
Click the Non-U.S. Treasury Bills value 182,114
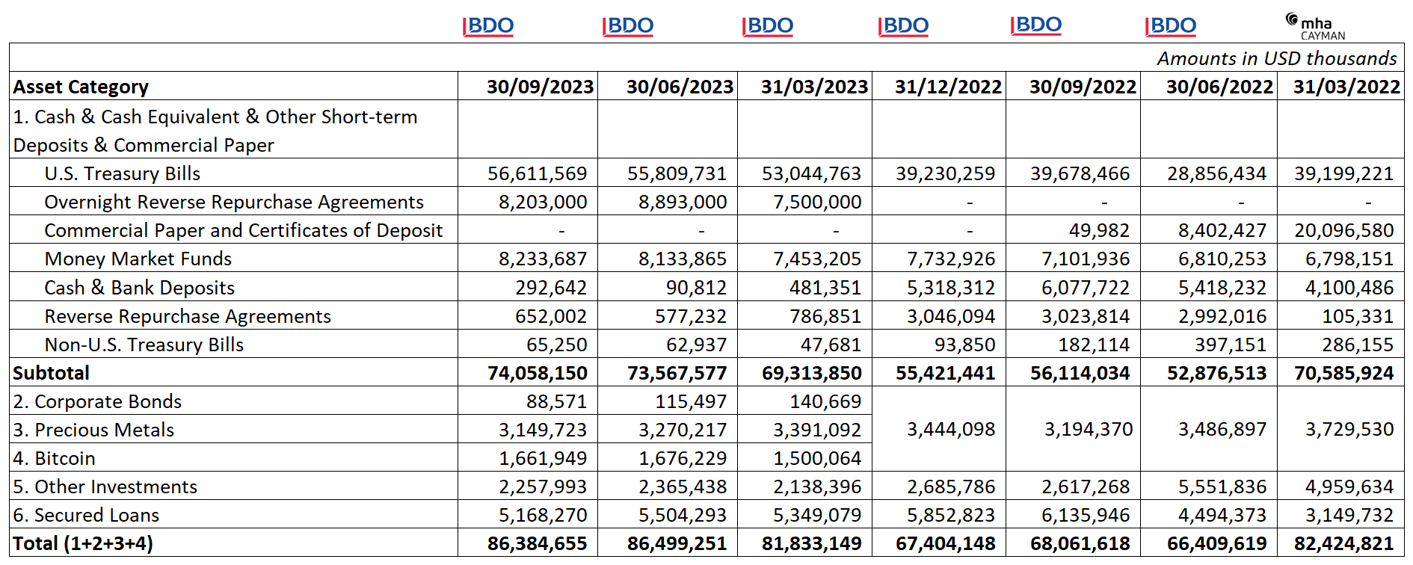pos(1094,345)
